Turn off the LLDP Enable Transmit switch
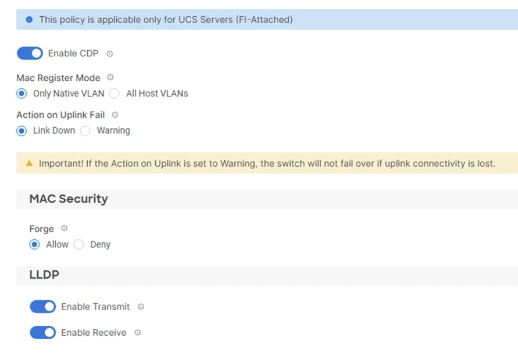This screenshot has height=363, width=518. point(42,307)
